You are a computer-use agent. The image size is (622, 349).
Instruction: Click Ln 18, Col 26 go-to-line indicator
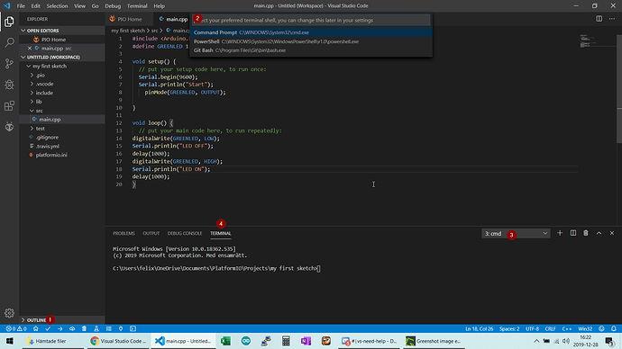480,329
